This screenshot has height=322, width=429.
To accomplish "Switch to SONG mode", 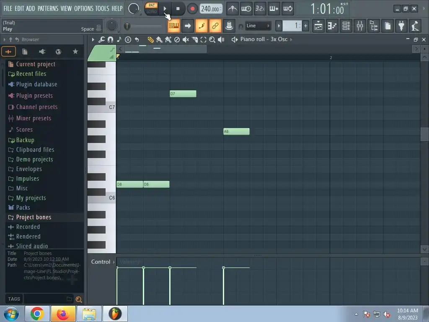I will click(152, 11).
